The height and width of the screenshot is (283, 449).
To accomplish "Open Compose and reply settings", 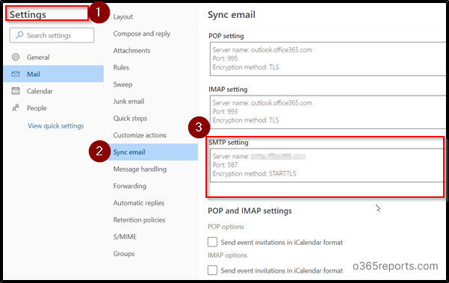I will [141, 34].
